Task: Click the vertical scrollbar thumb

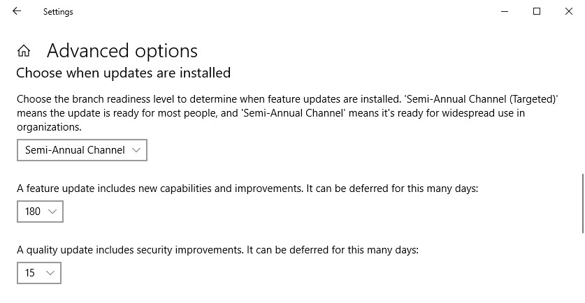Action: coord(583,203)
